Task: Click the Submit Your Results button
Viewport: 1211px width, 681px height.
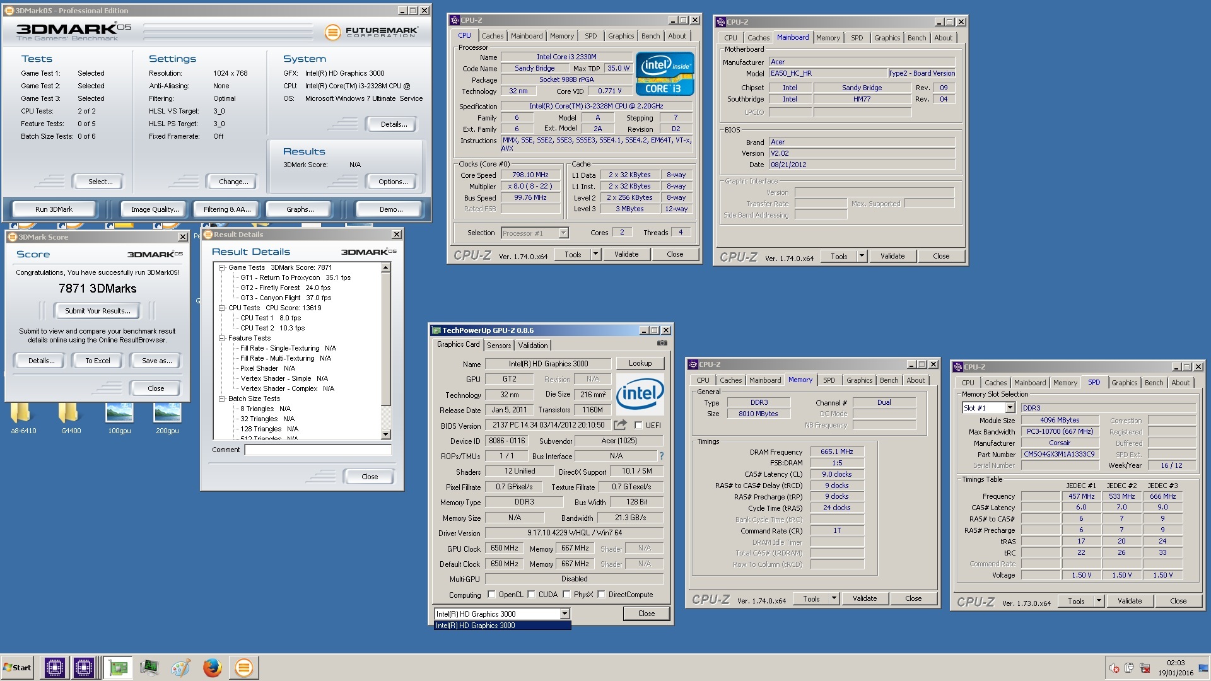Action: [x=98, y=311]
